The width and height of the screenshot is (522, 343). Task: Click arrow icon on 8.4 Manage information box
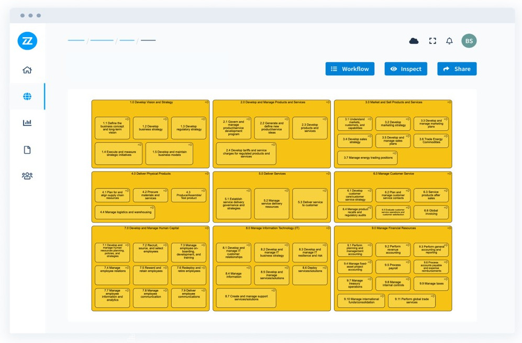(x=248, y=268)
